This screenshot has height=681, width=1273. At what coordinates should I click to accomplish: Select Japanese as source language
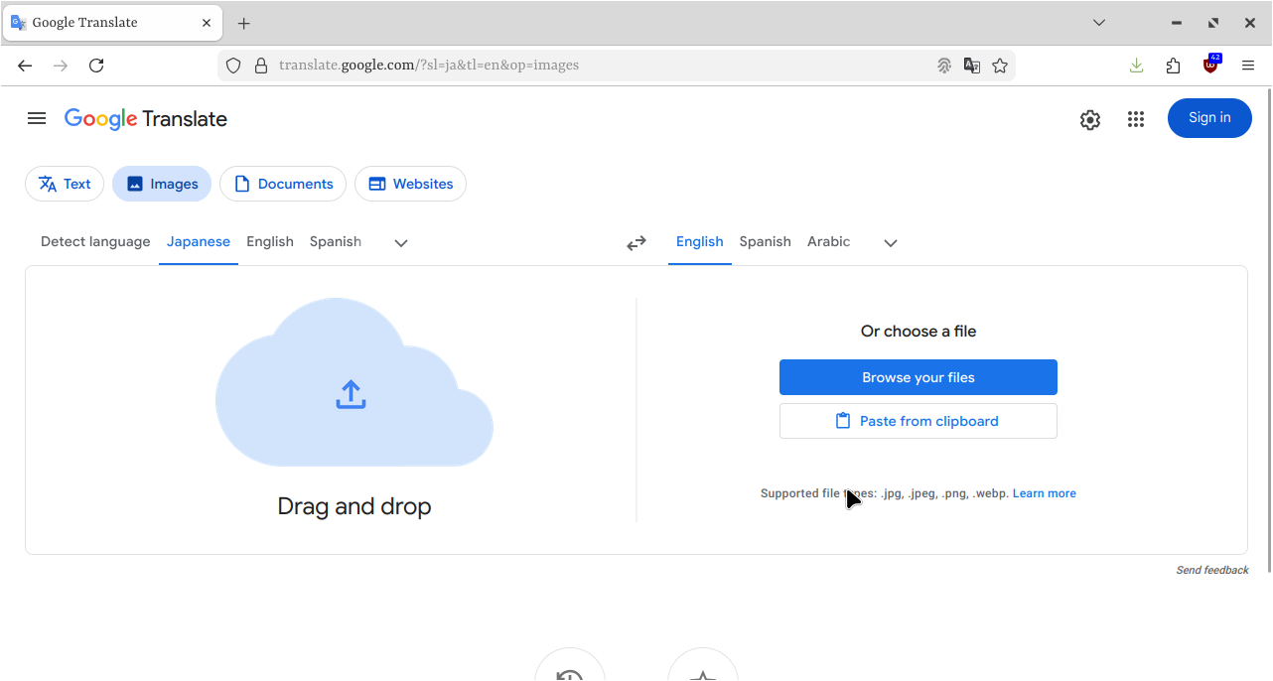tap(199, 241)
